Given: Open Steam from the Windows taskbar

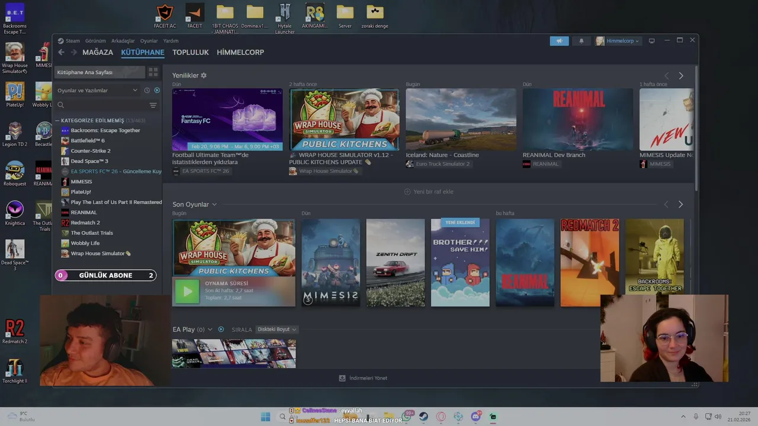Looking at the screenshot, I should point(423,417).
